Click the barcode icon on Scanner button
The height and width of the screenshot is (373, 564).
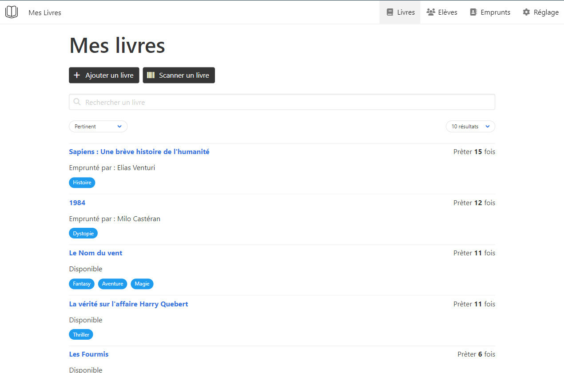[x=151, y=75]
